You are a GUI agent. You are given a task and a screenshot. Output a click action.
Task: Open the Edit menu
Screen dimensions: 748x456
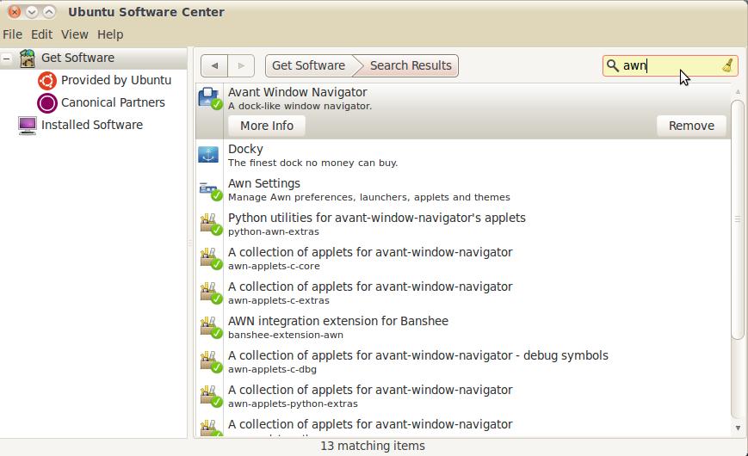point(41,34)
